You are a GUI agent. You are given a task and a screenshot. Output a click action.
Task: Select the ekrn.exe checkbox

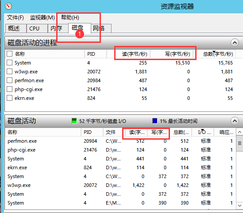(x=9, y=98)
